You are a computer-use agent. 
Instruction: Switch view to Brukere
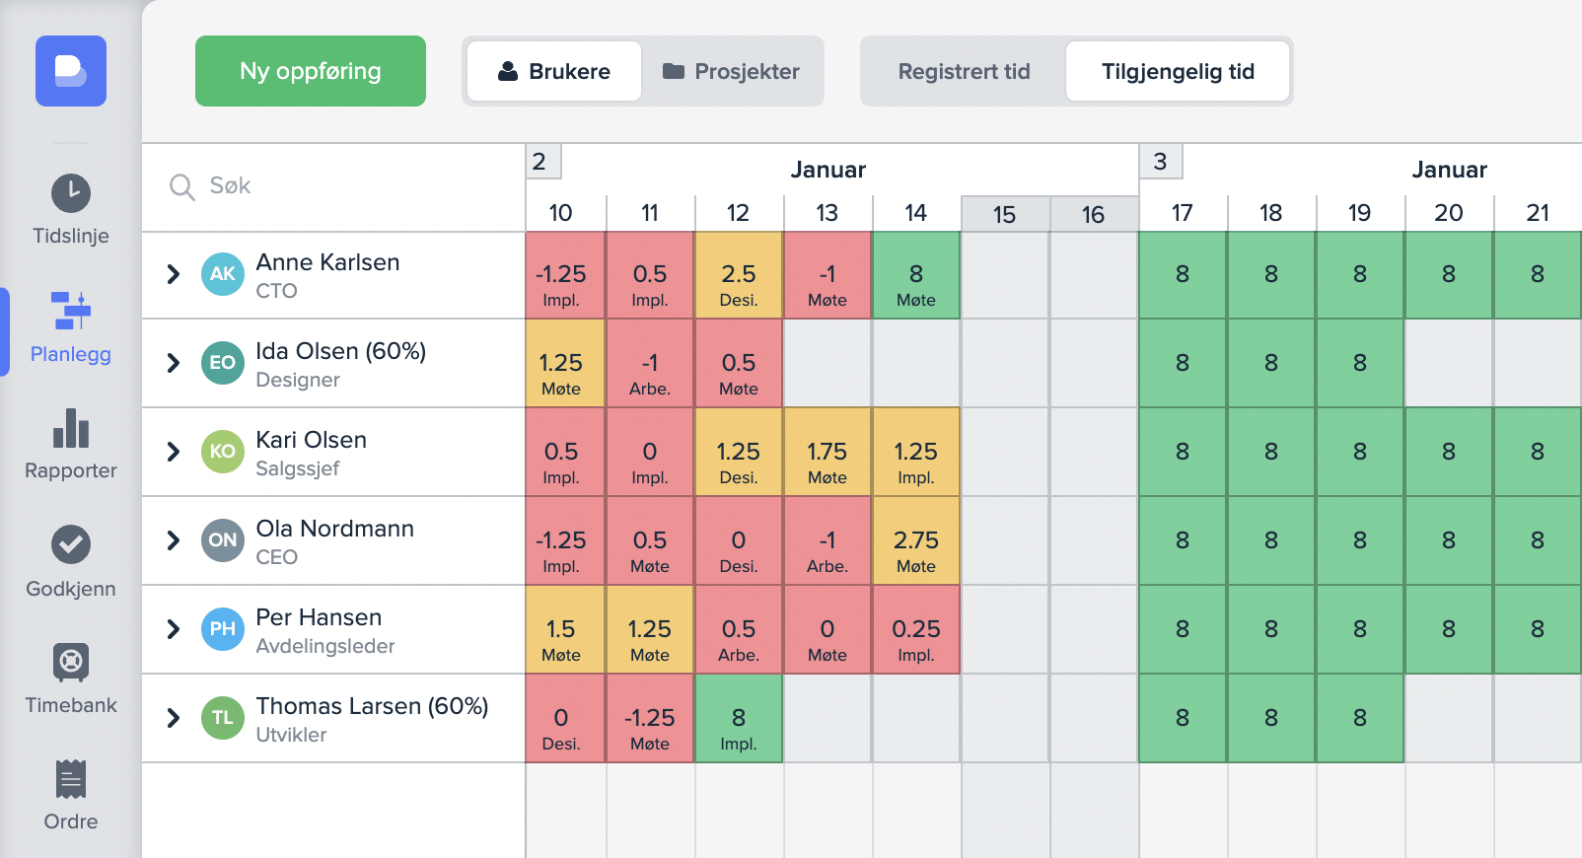[554, 71]
